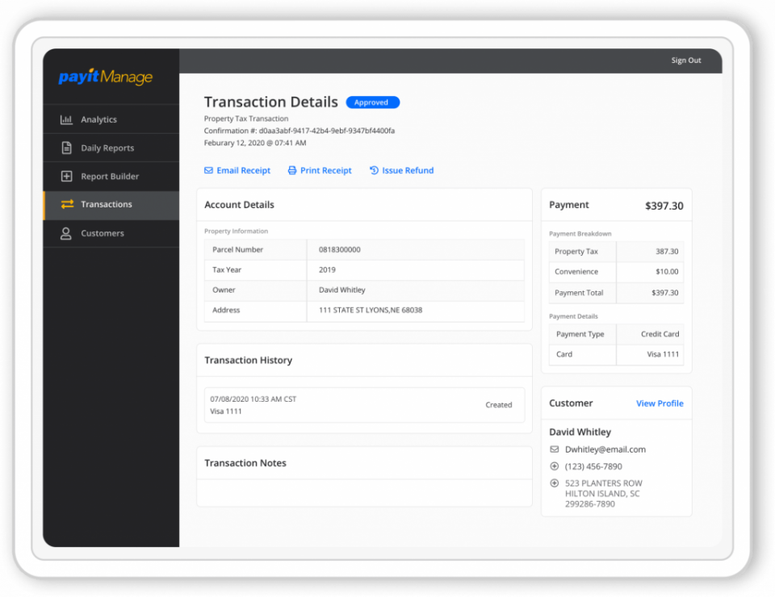
Task: Click the printer icon next to Print Receipt
Action: (291, 170)
